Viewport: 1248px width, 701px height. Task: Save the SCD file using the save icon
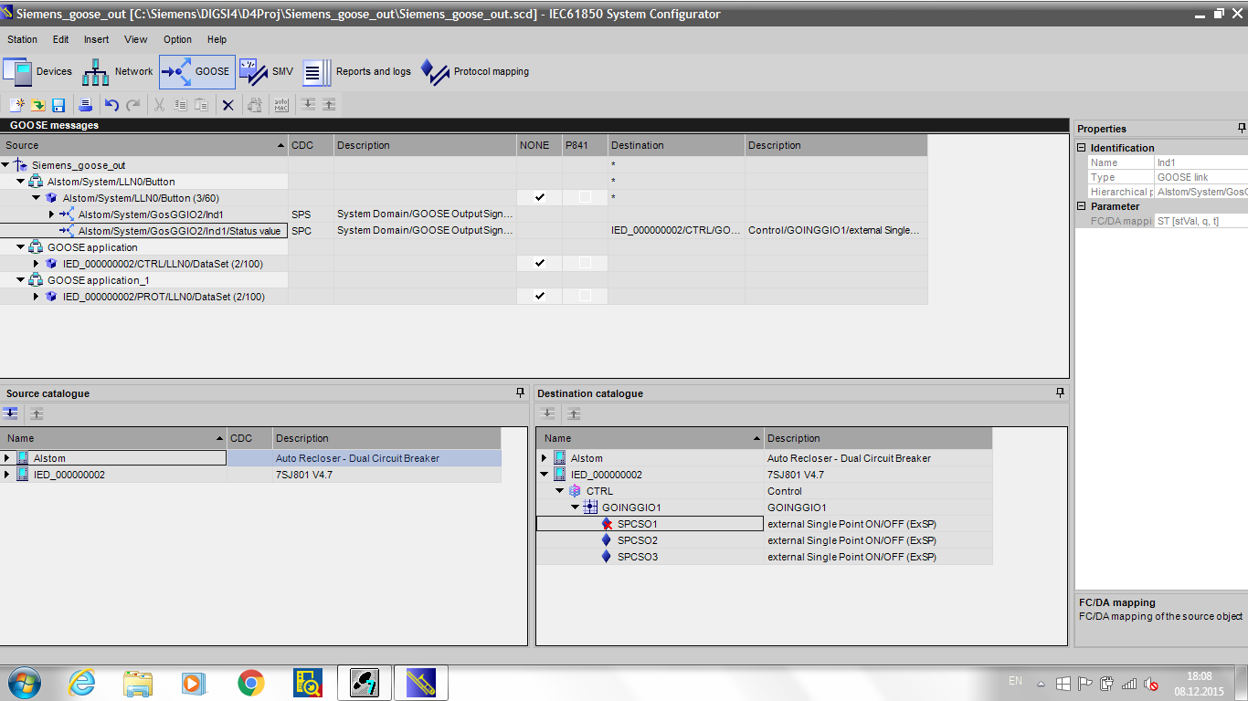[x=59, y=104]
